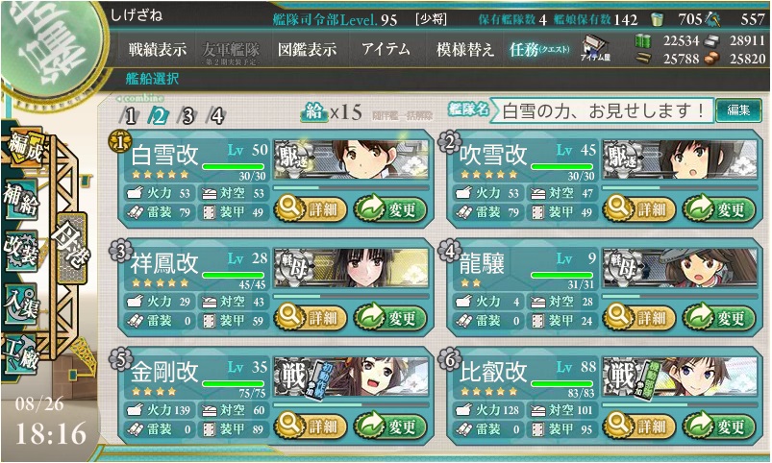The image size is (772, 463).
Task: Click the combine fleet toggle label
Action: [x=140, y=98]
